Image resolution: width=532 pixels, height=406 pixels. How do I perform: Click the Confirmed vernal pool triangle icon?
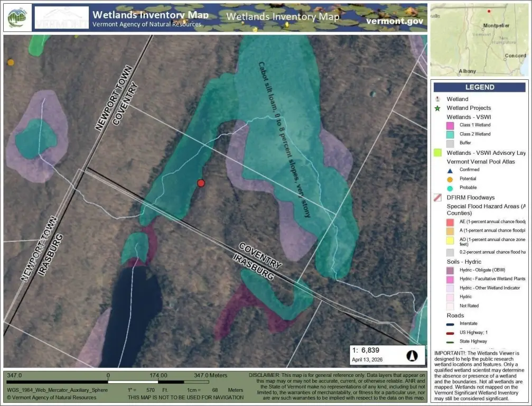(450, 170)
